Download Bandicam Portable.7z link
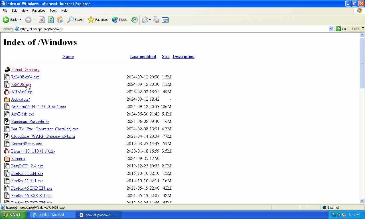 click(30, 121)
